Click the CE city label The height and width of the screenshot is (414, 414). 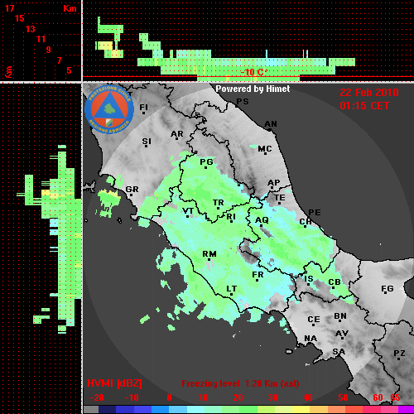coord(314,320)
